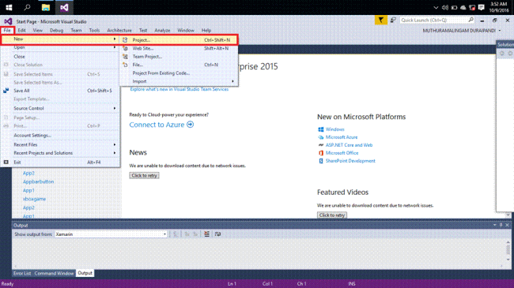Image resolution: width=514 pixels, height=288 pixels.
Task: Open the Architecture menu
Action: point(119,30)
